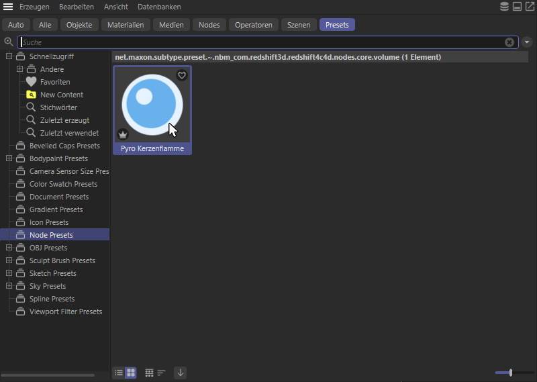Screen dimensions: 537x382
Task: Click the net.maxon.subtype.preset group header
Action: click(320, 57)
